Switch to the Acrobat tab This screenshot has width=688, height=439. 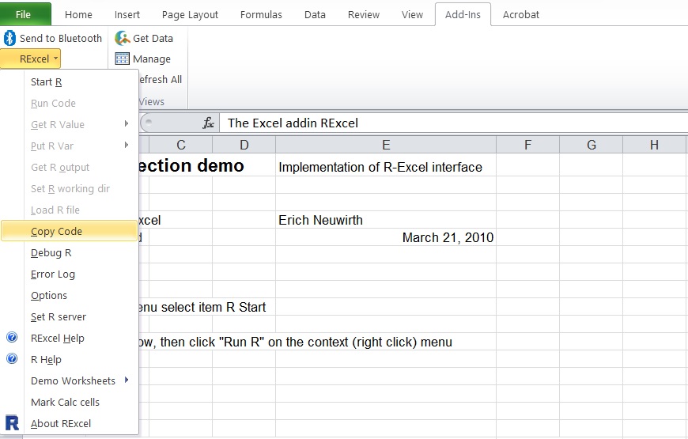(521, 14)
